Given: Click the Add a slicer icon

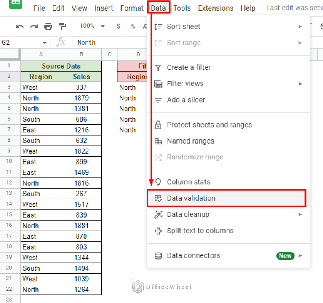Looking at the screenshot, I should [158, 100].
